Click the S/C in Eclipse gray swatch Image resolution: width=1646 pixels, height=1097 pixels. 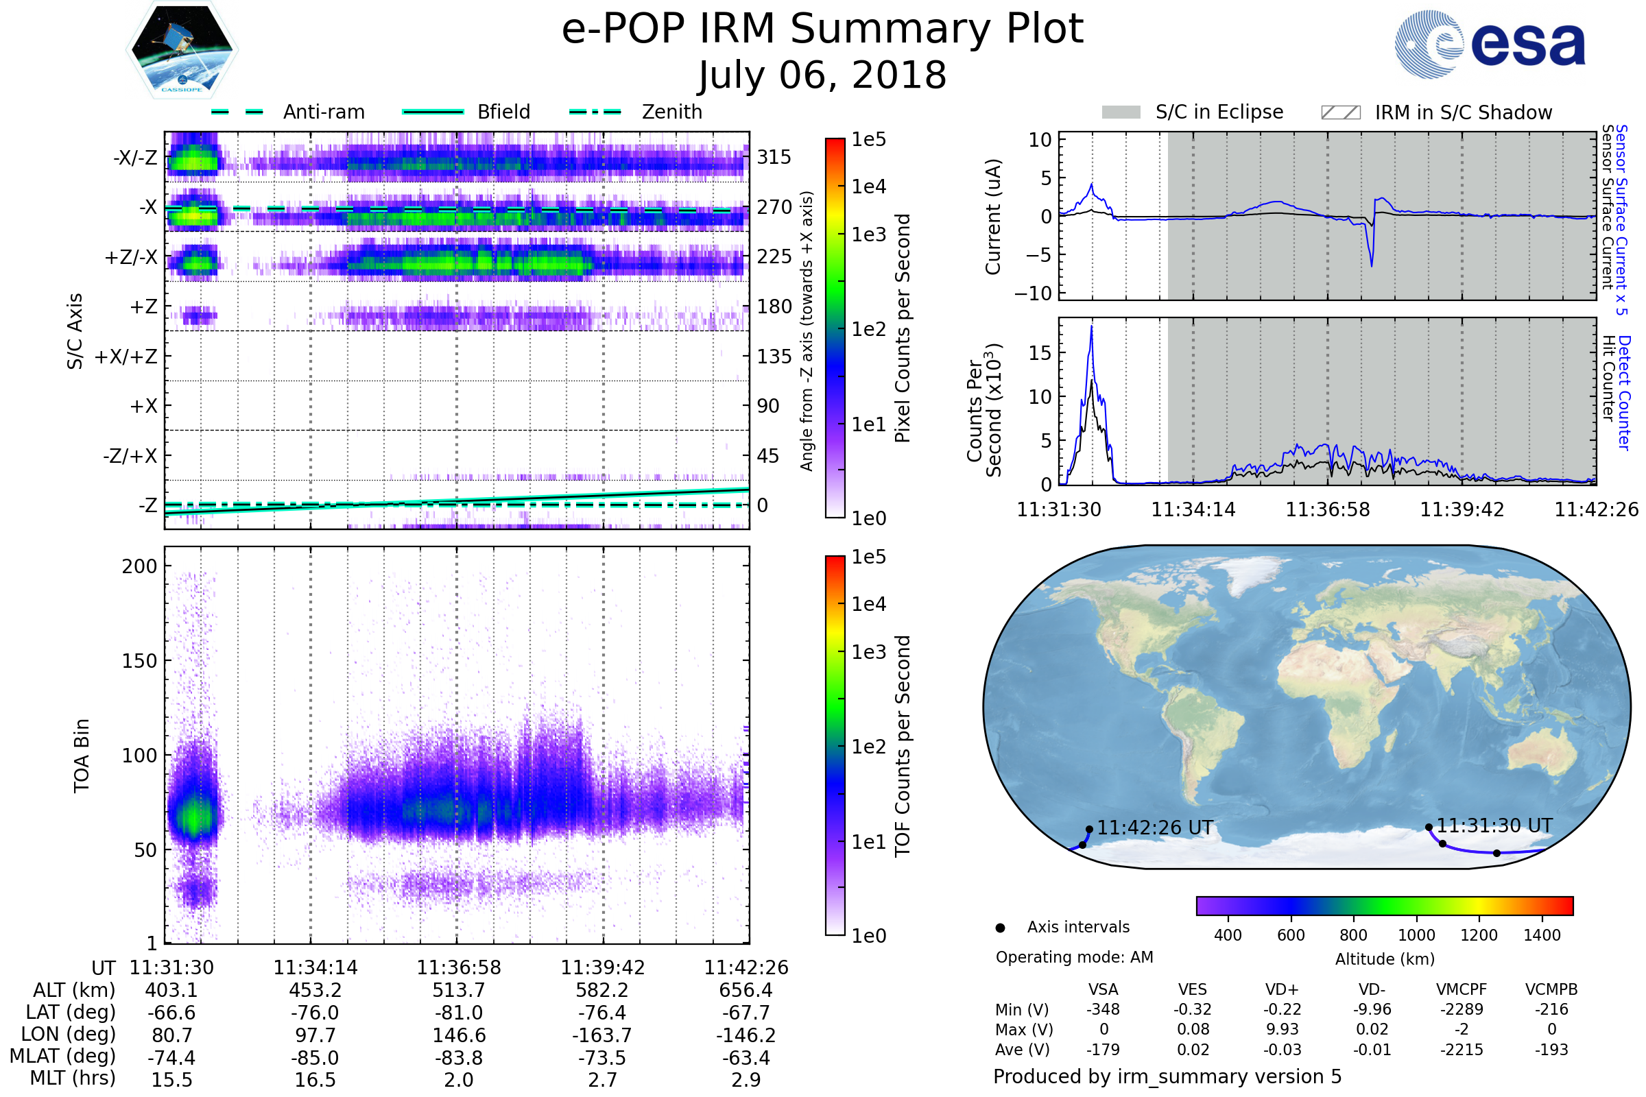1121,112
